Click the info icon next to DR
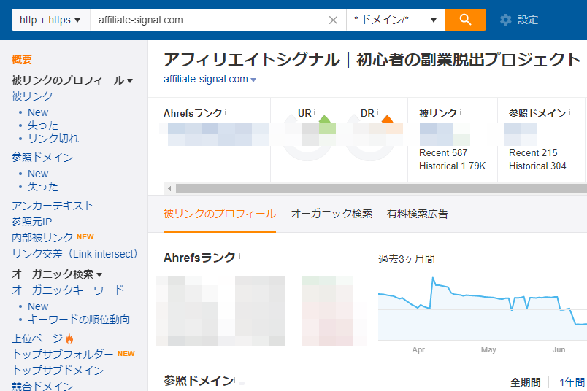Viewport: 587px width, 391px height. (x=377, y=112)
